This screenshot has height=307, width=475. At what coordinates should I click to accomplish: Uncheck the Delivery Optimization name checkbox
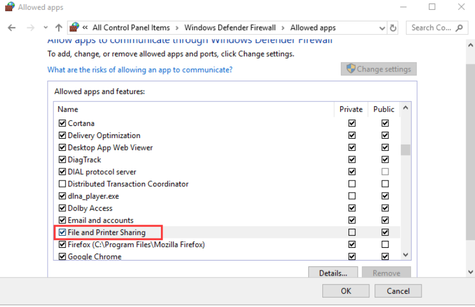62,135
